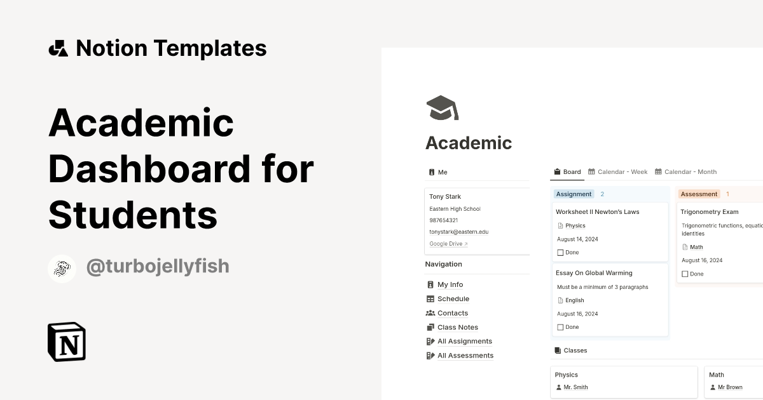Click the Assignment group label
Viewport: 763px width, 400px height.
(574, 194)
